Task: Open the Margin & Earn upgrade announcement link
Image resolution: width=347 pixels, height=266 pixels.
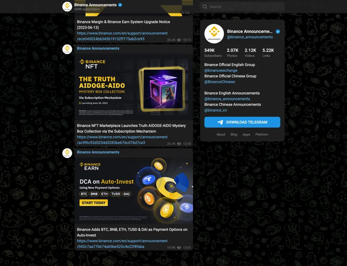Action: (122, 36)
